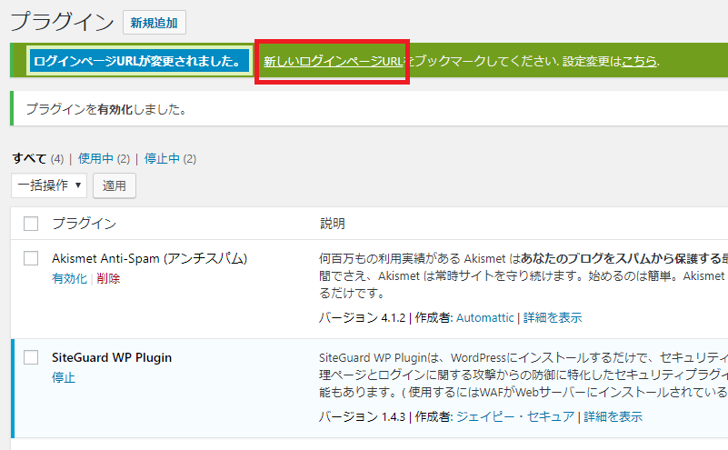This screenshot has width=728, height=450.
Task: Open the Automattic author link
Action: (485, 317)
